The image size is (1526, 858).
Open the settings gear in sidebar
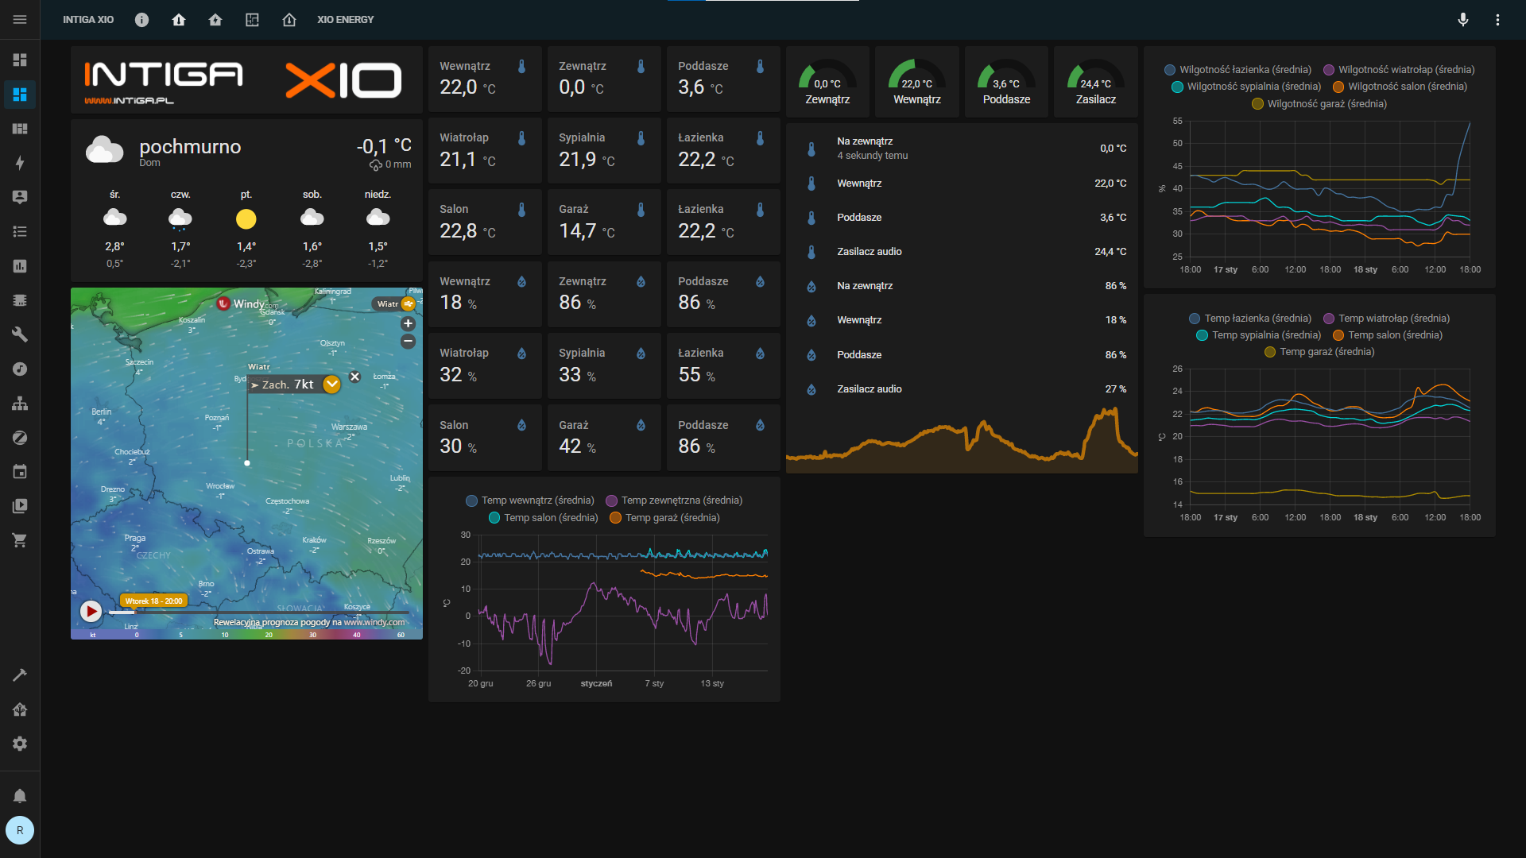click(20, 744)
